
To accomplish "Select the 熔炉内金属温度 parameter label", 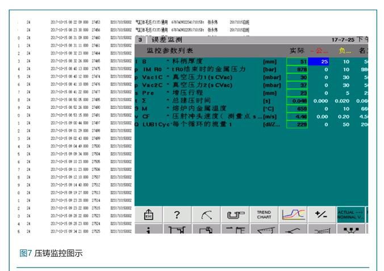I will [x=199, y=108].
